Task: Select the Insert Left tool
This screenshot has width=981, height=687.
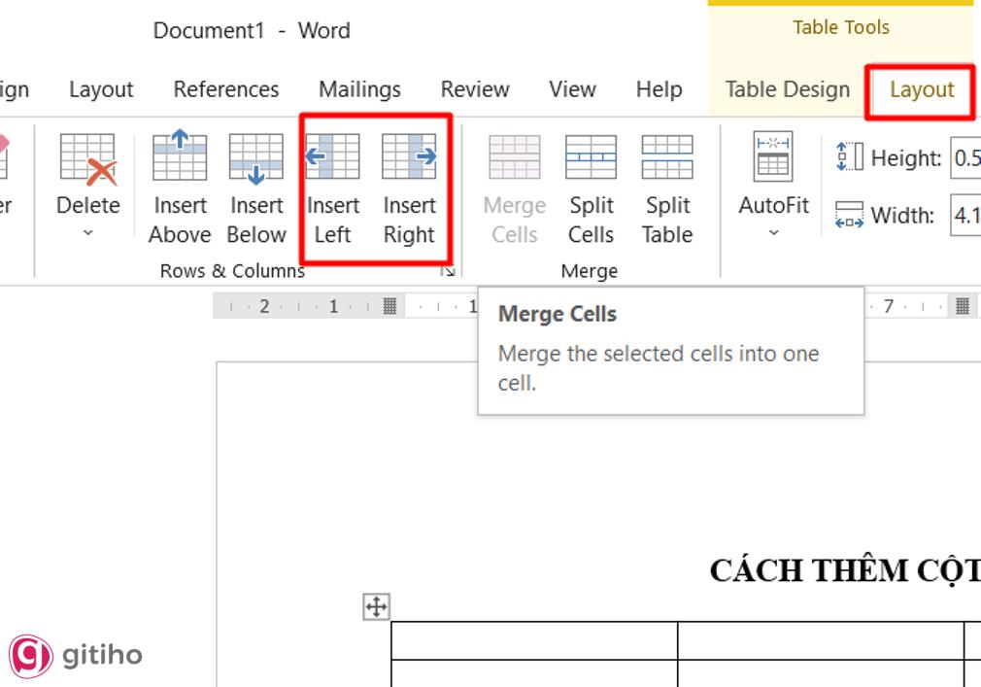Action: point(333,185)
